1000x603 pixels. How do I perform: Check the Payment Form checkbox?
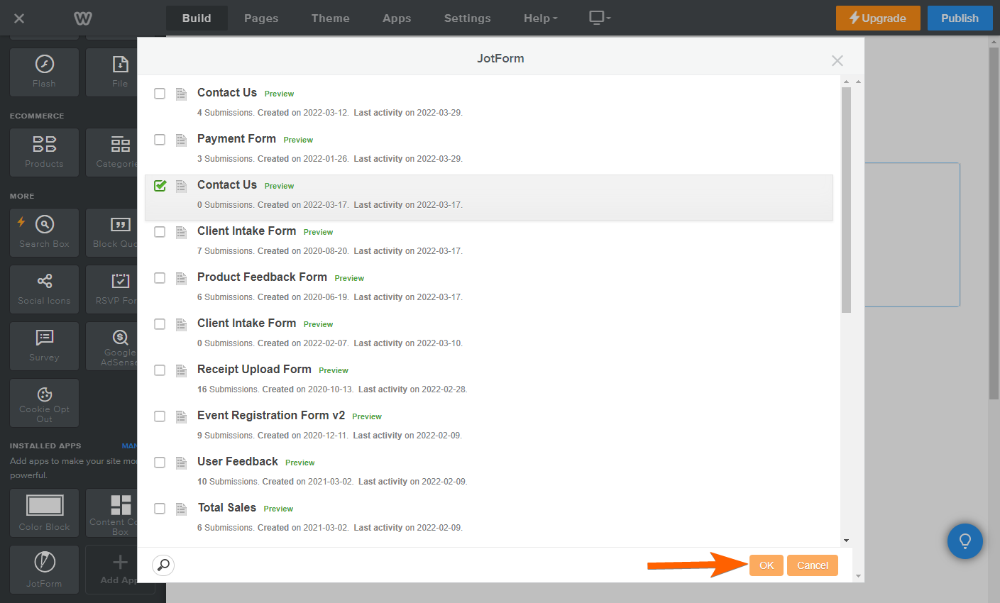(160, 140)
